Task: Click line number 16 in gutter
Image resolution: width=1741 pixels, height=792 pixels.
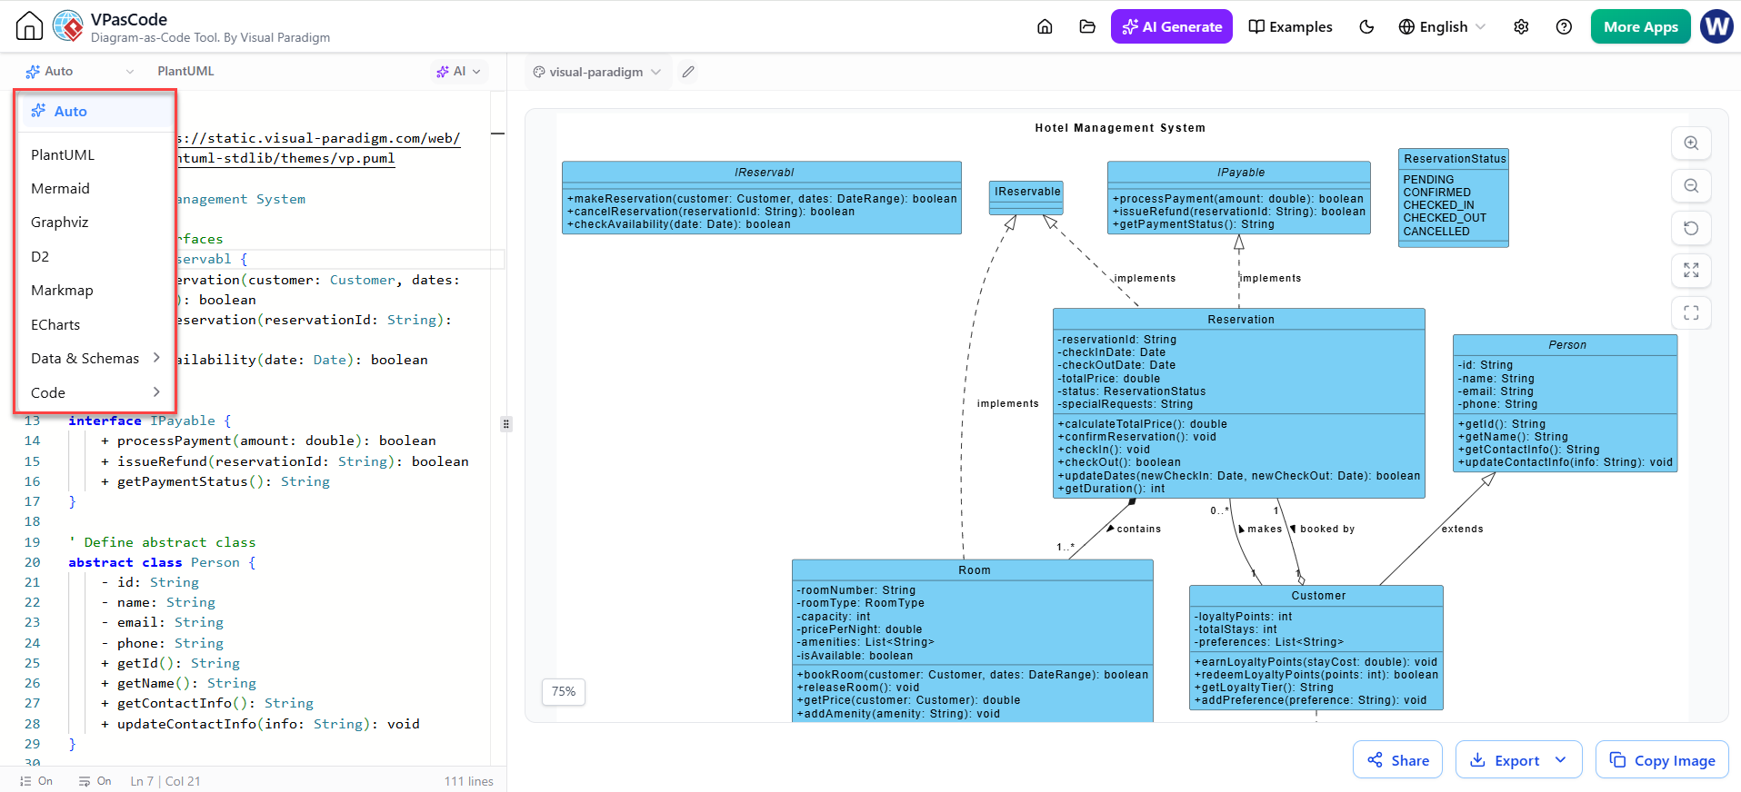Action: pyautogui.click(x=32, y=481)
